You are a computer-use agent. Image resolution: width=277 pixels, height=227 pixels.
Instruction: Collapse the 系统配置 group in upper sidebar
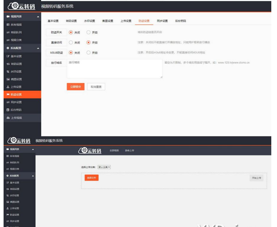click(x=38, y=48)
